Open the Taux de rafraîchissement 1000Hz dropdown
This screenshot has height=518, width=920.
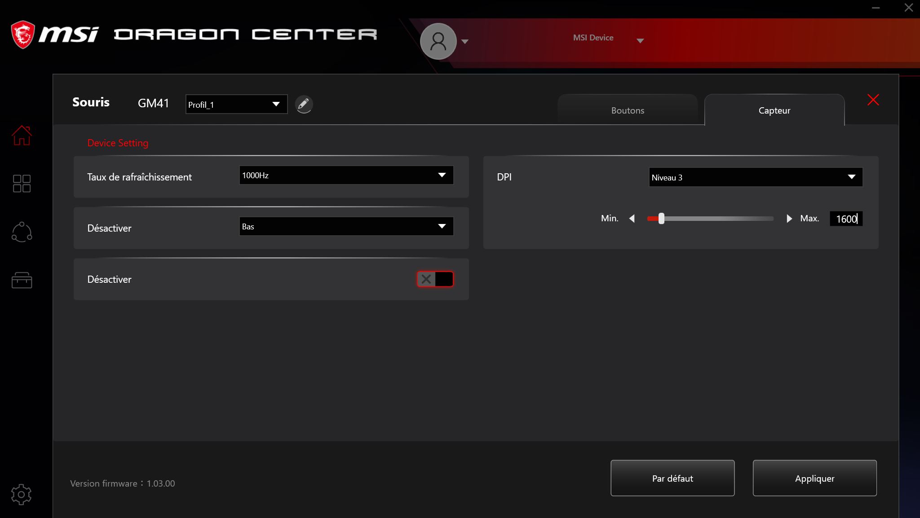click(346, 175)
